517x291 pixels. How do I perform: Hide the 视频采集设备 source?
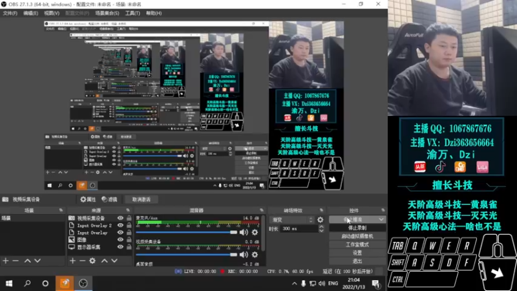pos(120,218)
